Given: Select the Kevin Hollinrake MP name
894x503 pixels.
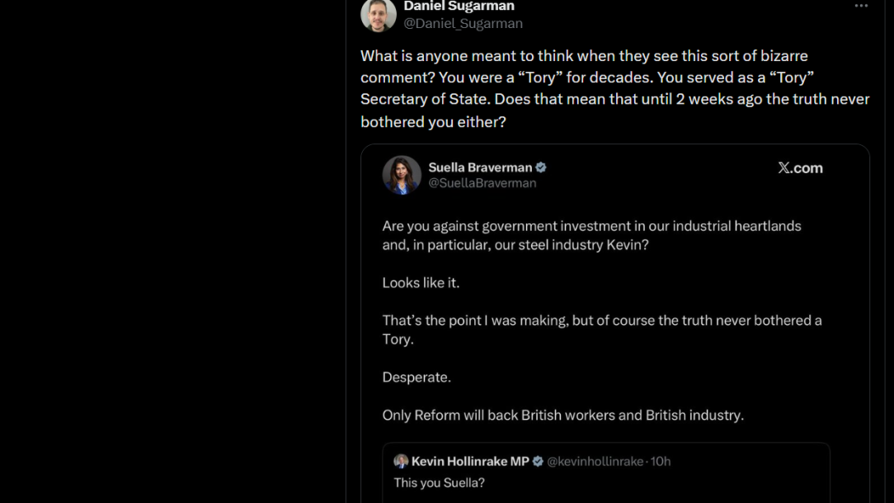Looking at the screenshot, I should [470, 462].
